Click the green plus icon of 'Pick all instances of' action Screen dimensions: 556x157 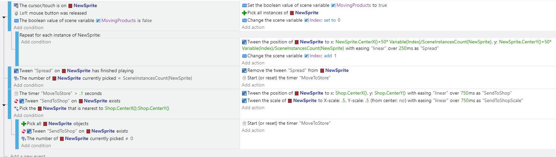244,13
